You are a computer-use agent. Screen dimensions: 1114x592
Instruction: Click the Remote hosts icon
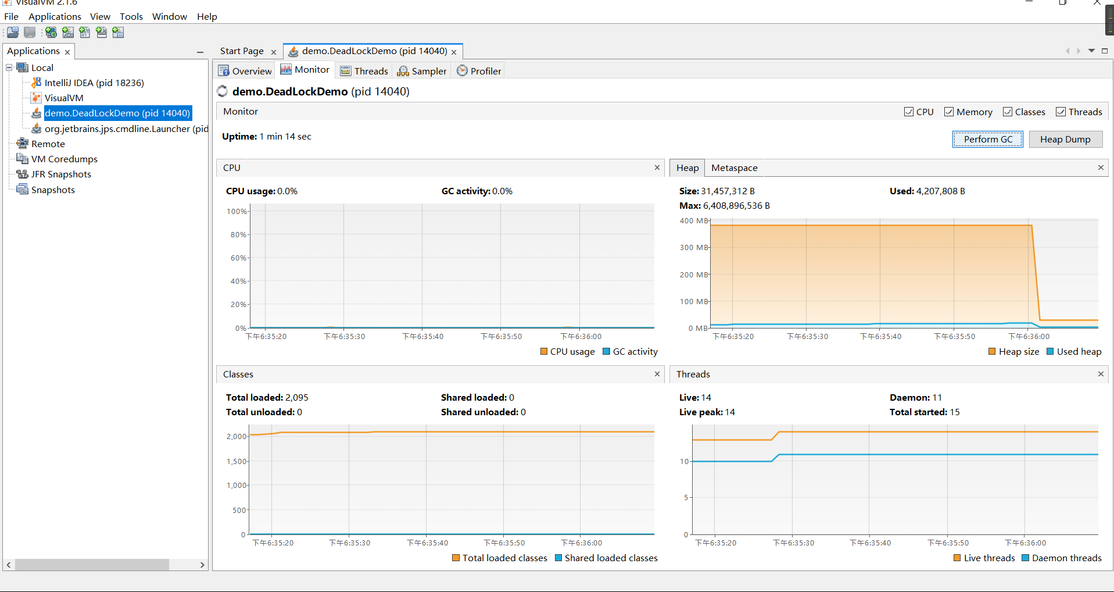point(23,144)
